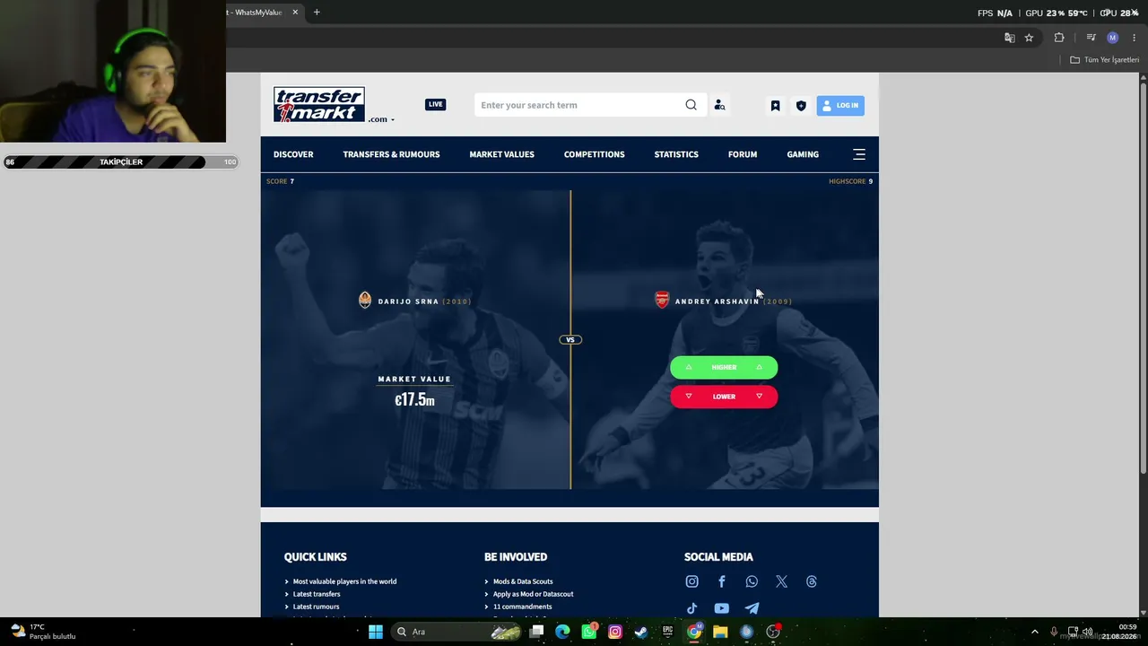Open Instagram from the taskbar
Viewport: 1148px width, 646px height.
click(615, 632)
